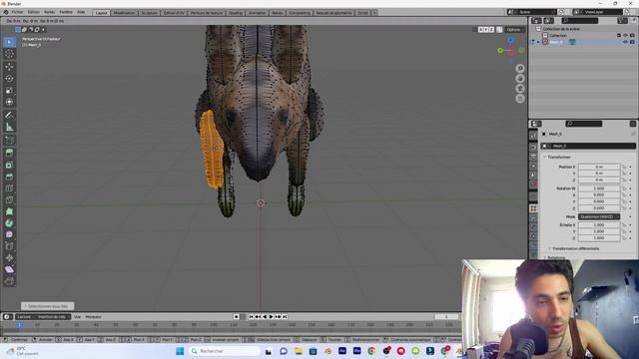This screenshot has height=359, width=639.
Task: Open the Scene selector dropdown
Action: pyautogui.click(x=531, y=12)
